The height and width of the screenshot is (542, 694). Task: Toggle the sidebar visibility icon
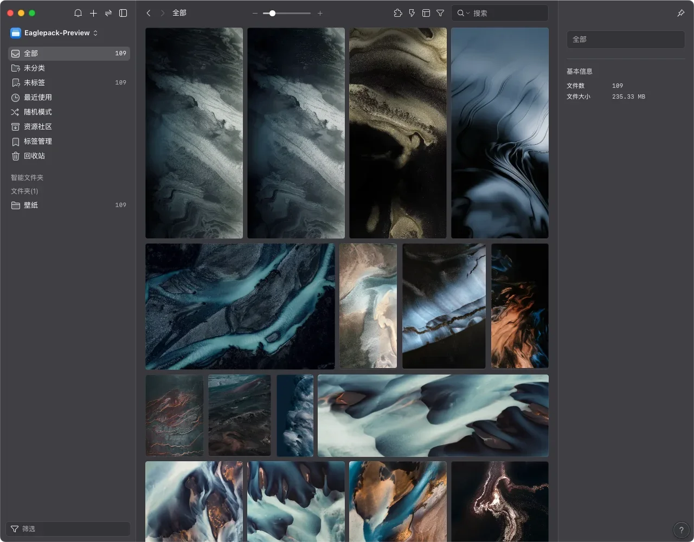[x=123, y=13]
